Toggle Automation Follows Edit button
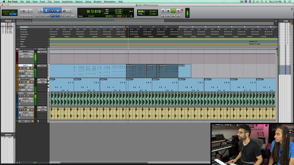This screenshot has width=294, height=165. [52, 16]
